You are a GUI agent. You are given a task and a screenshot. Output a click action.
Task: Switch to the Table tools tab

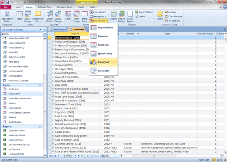92,7
